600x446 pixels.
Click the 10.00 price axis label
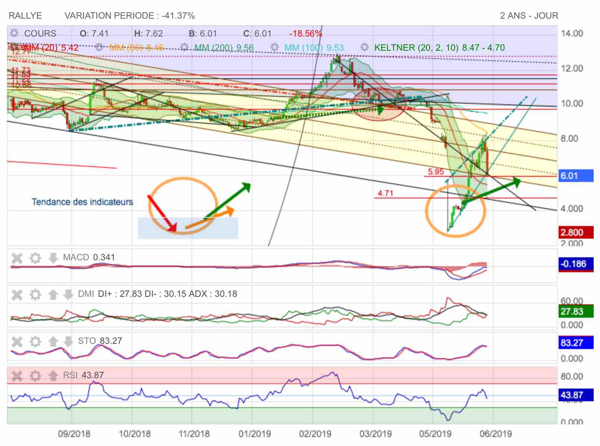click(572, 103)
